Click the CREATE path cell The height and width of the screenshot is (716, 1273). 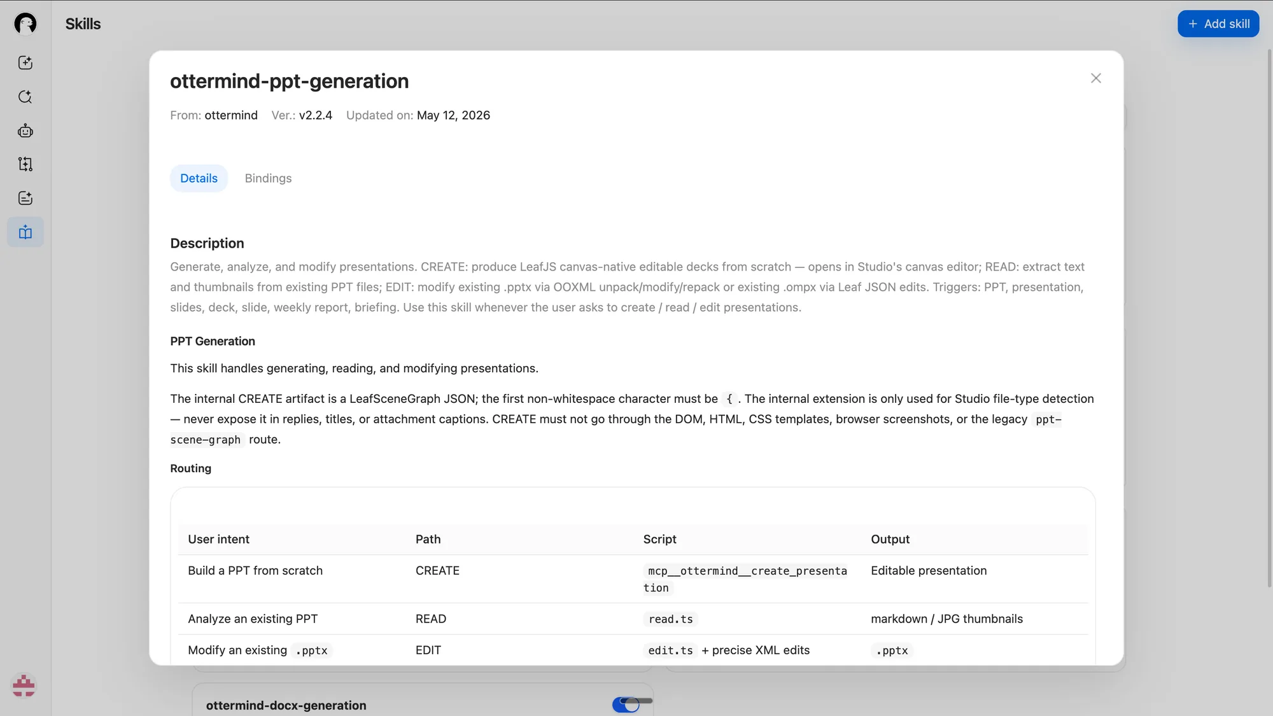click(437, 571)
